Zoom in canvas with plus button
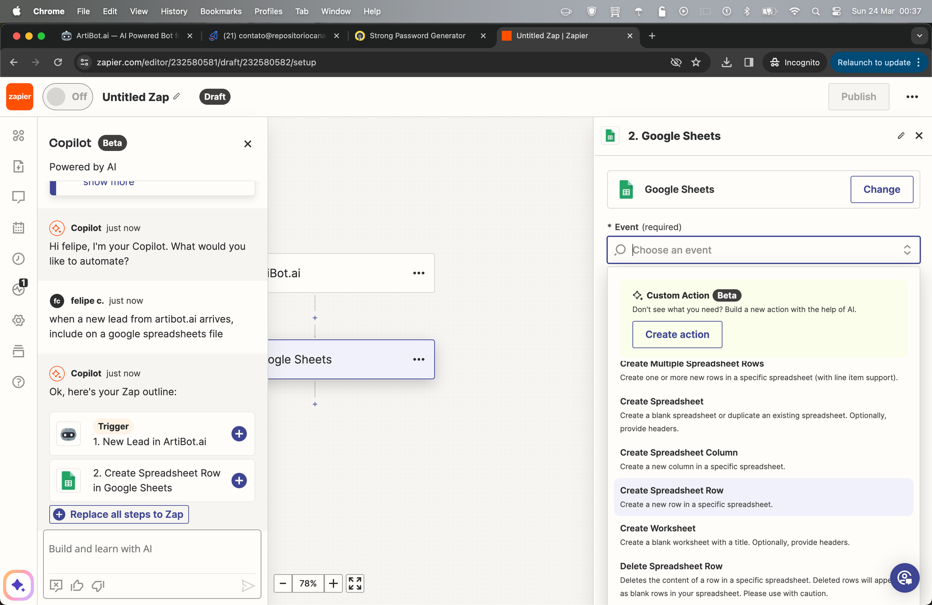932x605 pixels. (334, 583)
